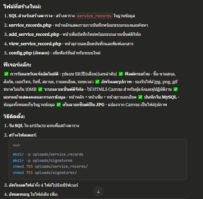
Task: Click green checkmark before ระบบลายเซ็นต์ดิจิทัล
Action: 40,89
